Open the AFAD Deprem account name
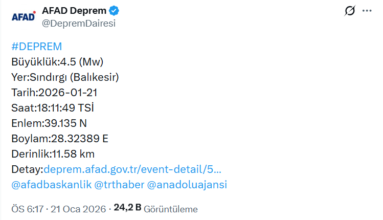Viewport: 383px width, 220px height. pos(75,10)
